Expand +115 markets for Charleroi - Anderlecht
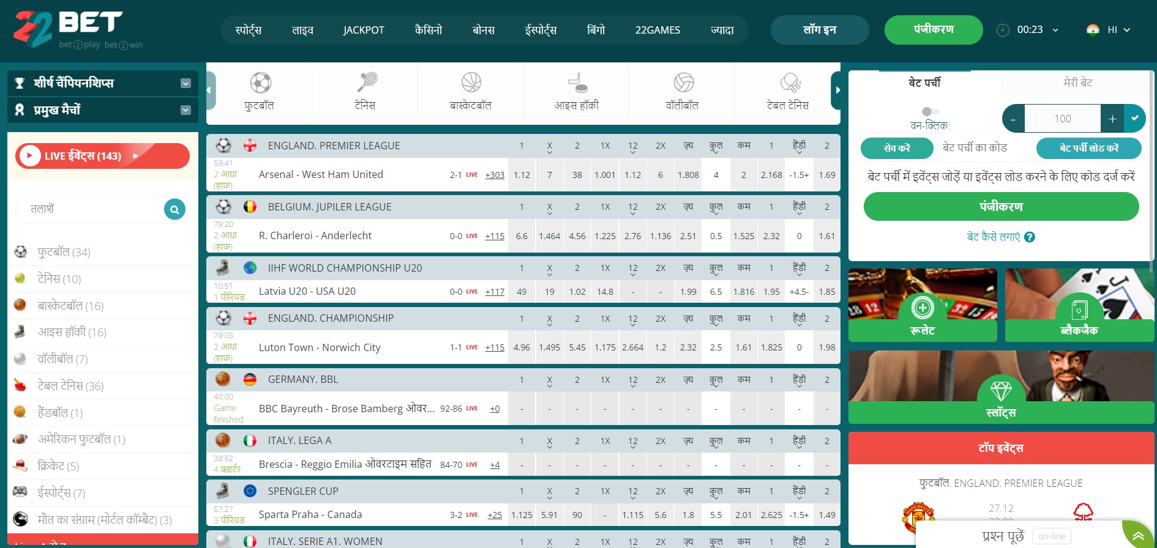Viewport: 1157px width, 548px height. (495, 236)
